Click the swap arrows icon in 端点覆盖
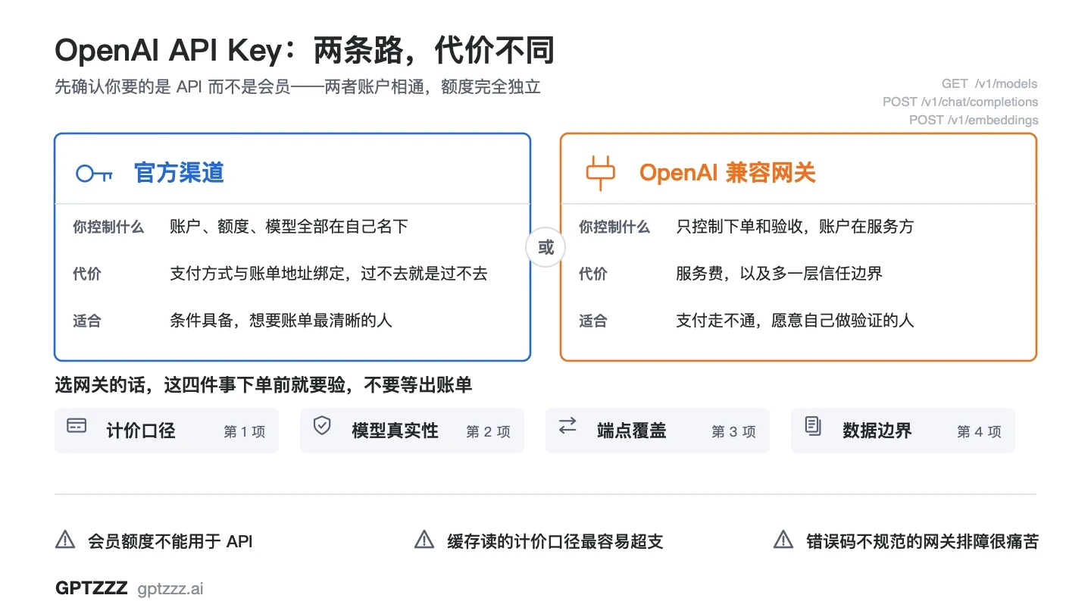Viewport: 1091px width, 614px height. tap(567, 425)
